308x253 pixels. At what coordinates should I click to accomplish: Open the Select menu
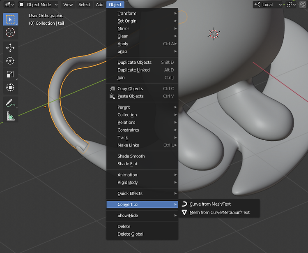tap(84, 5)
